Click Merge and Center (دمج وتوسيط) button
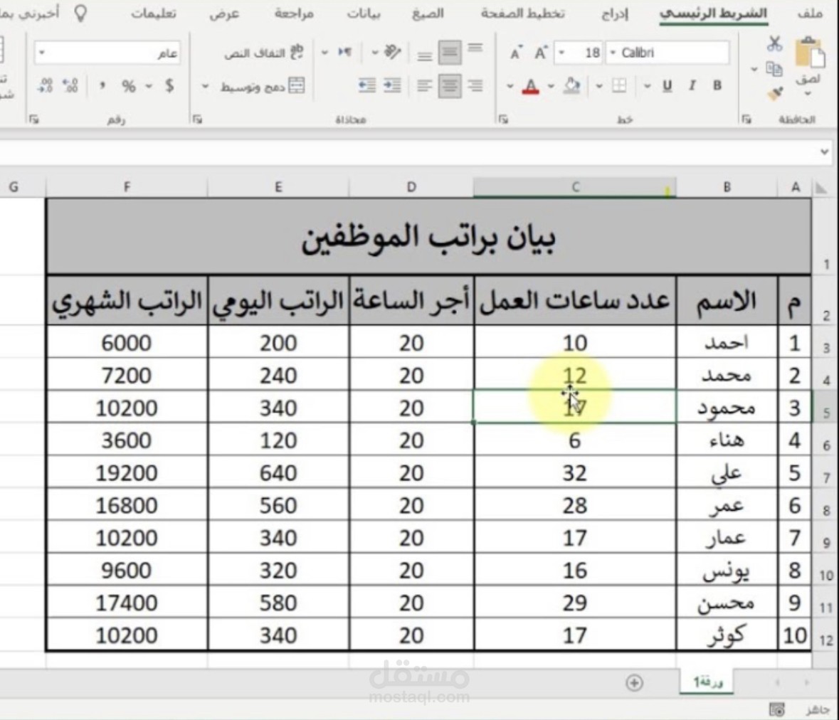Image resolution: width=839 pixels, height=720 pixels. pyautogui.click(x=263, y=86)
